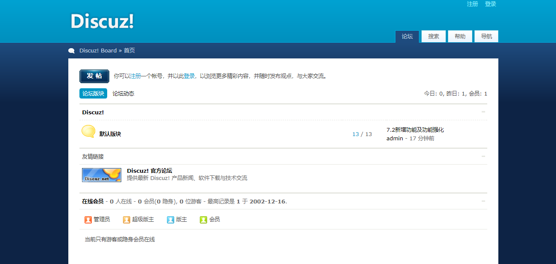Click the blue 版主 user icon
Image resolution: width=556 pixels, height=264 pixels.
[x=171, y=220]
